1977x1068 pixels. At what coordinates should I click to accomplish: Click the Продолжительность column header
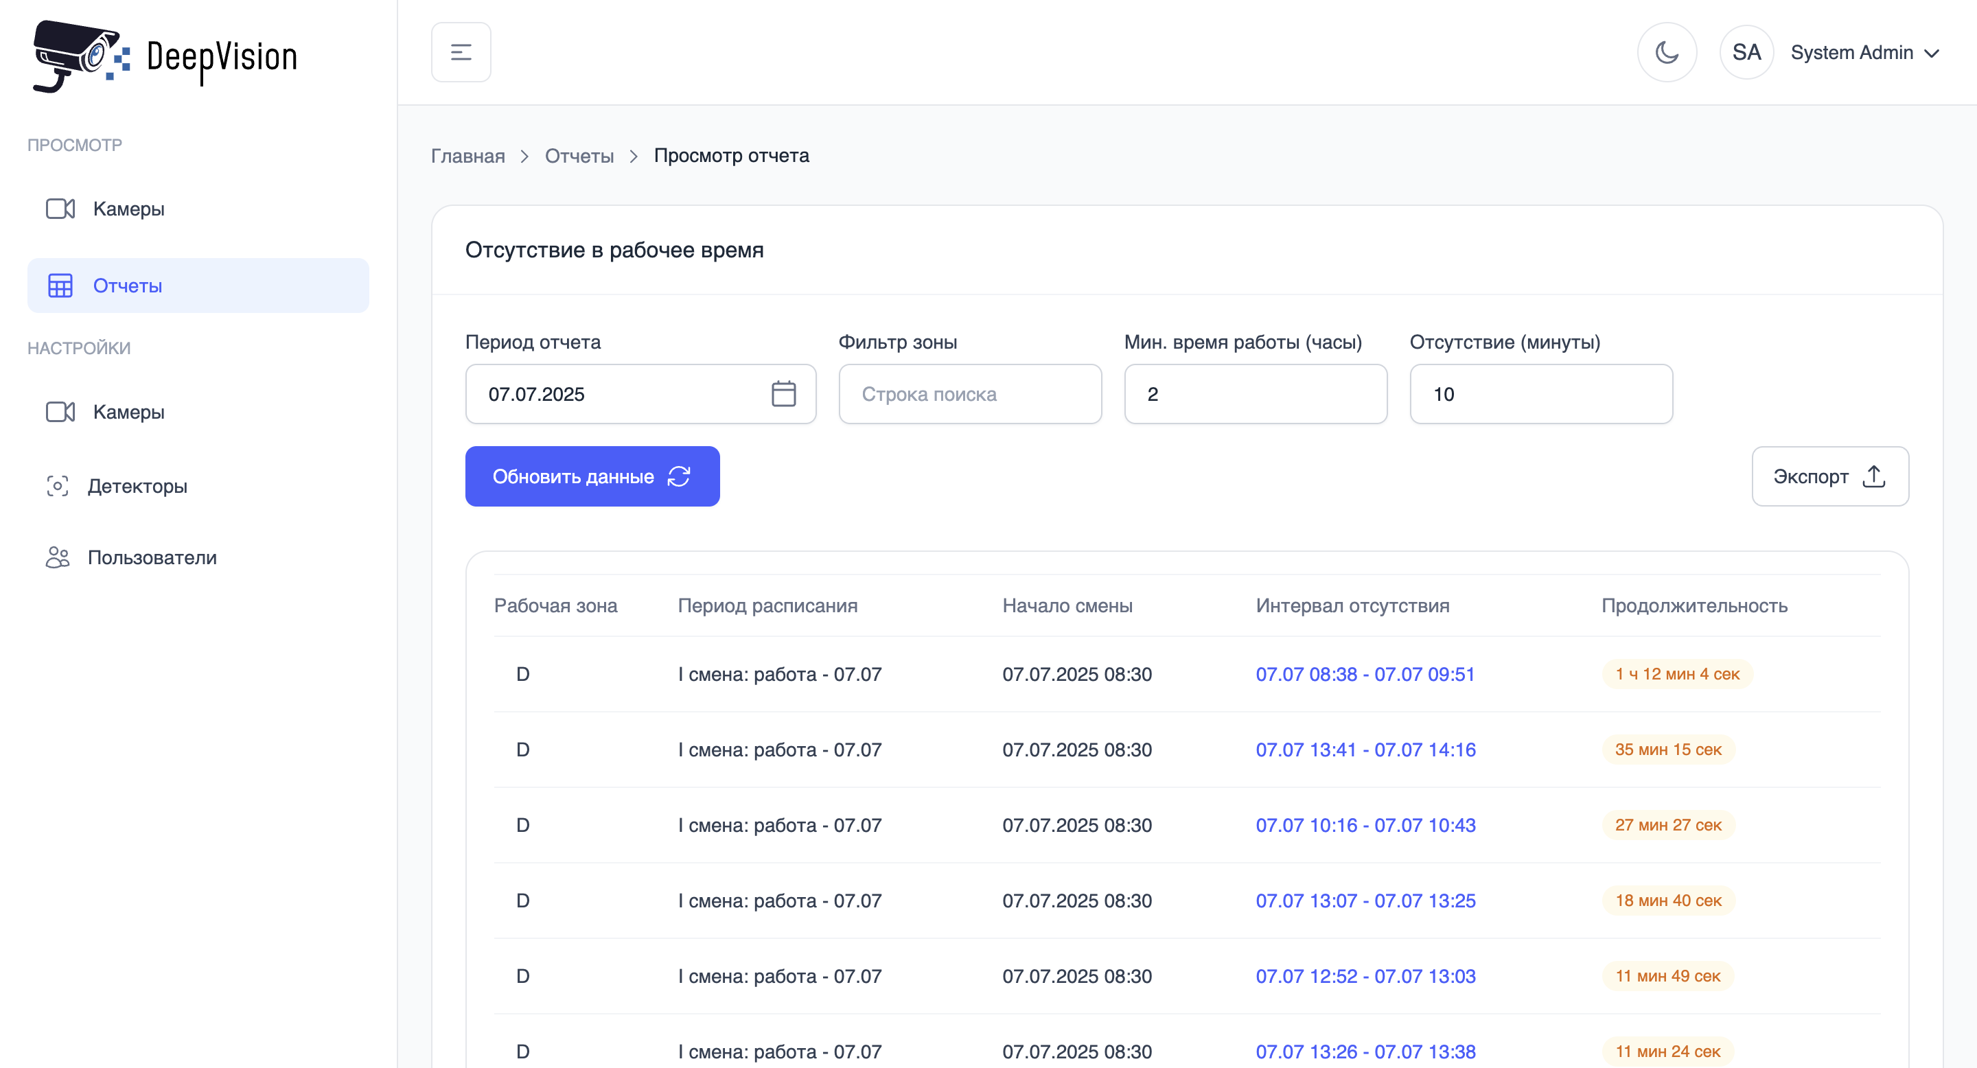[1693, 605]
